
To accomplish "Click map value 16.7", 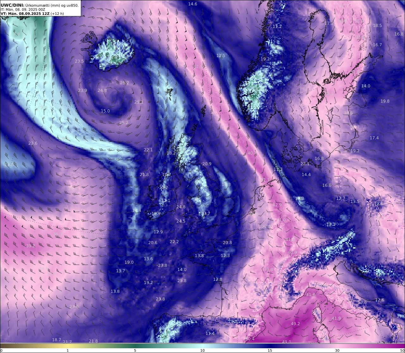I will coord(377,45).
